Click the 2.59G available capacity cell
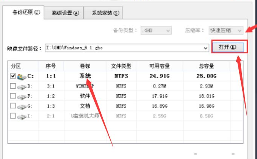This screenshot has width=257, height=159. pos(160,116)
